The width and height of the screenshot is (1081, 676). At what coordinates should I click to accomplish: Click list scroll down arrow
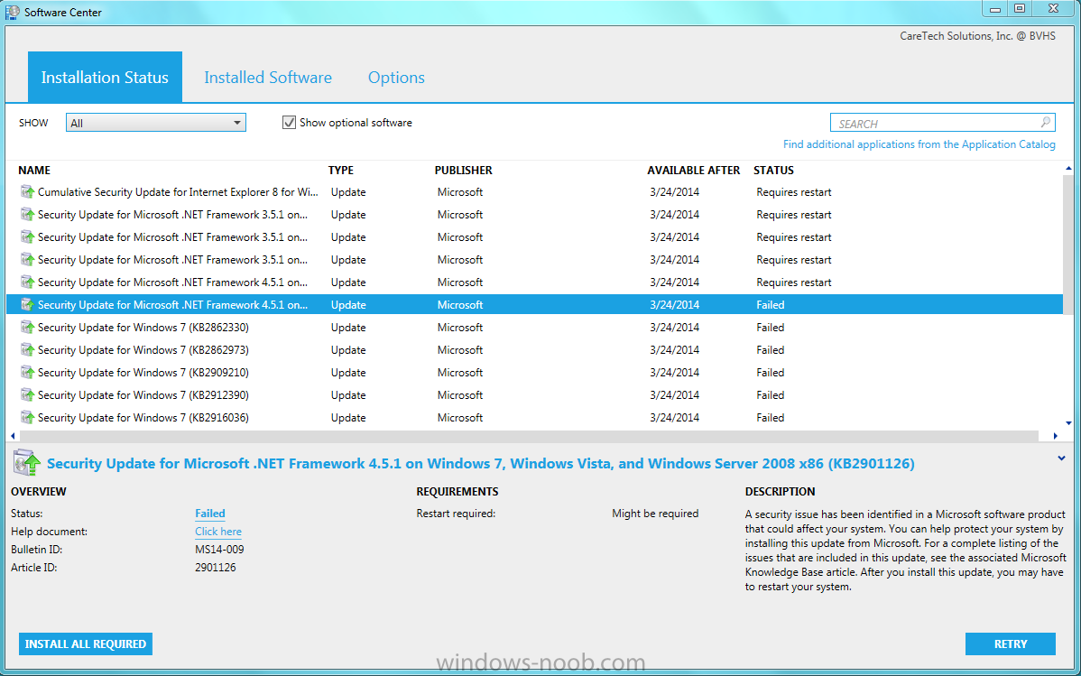(x=1068, y=423)
